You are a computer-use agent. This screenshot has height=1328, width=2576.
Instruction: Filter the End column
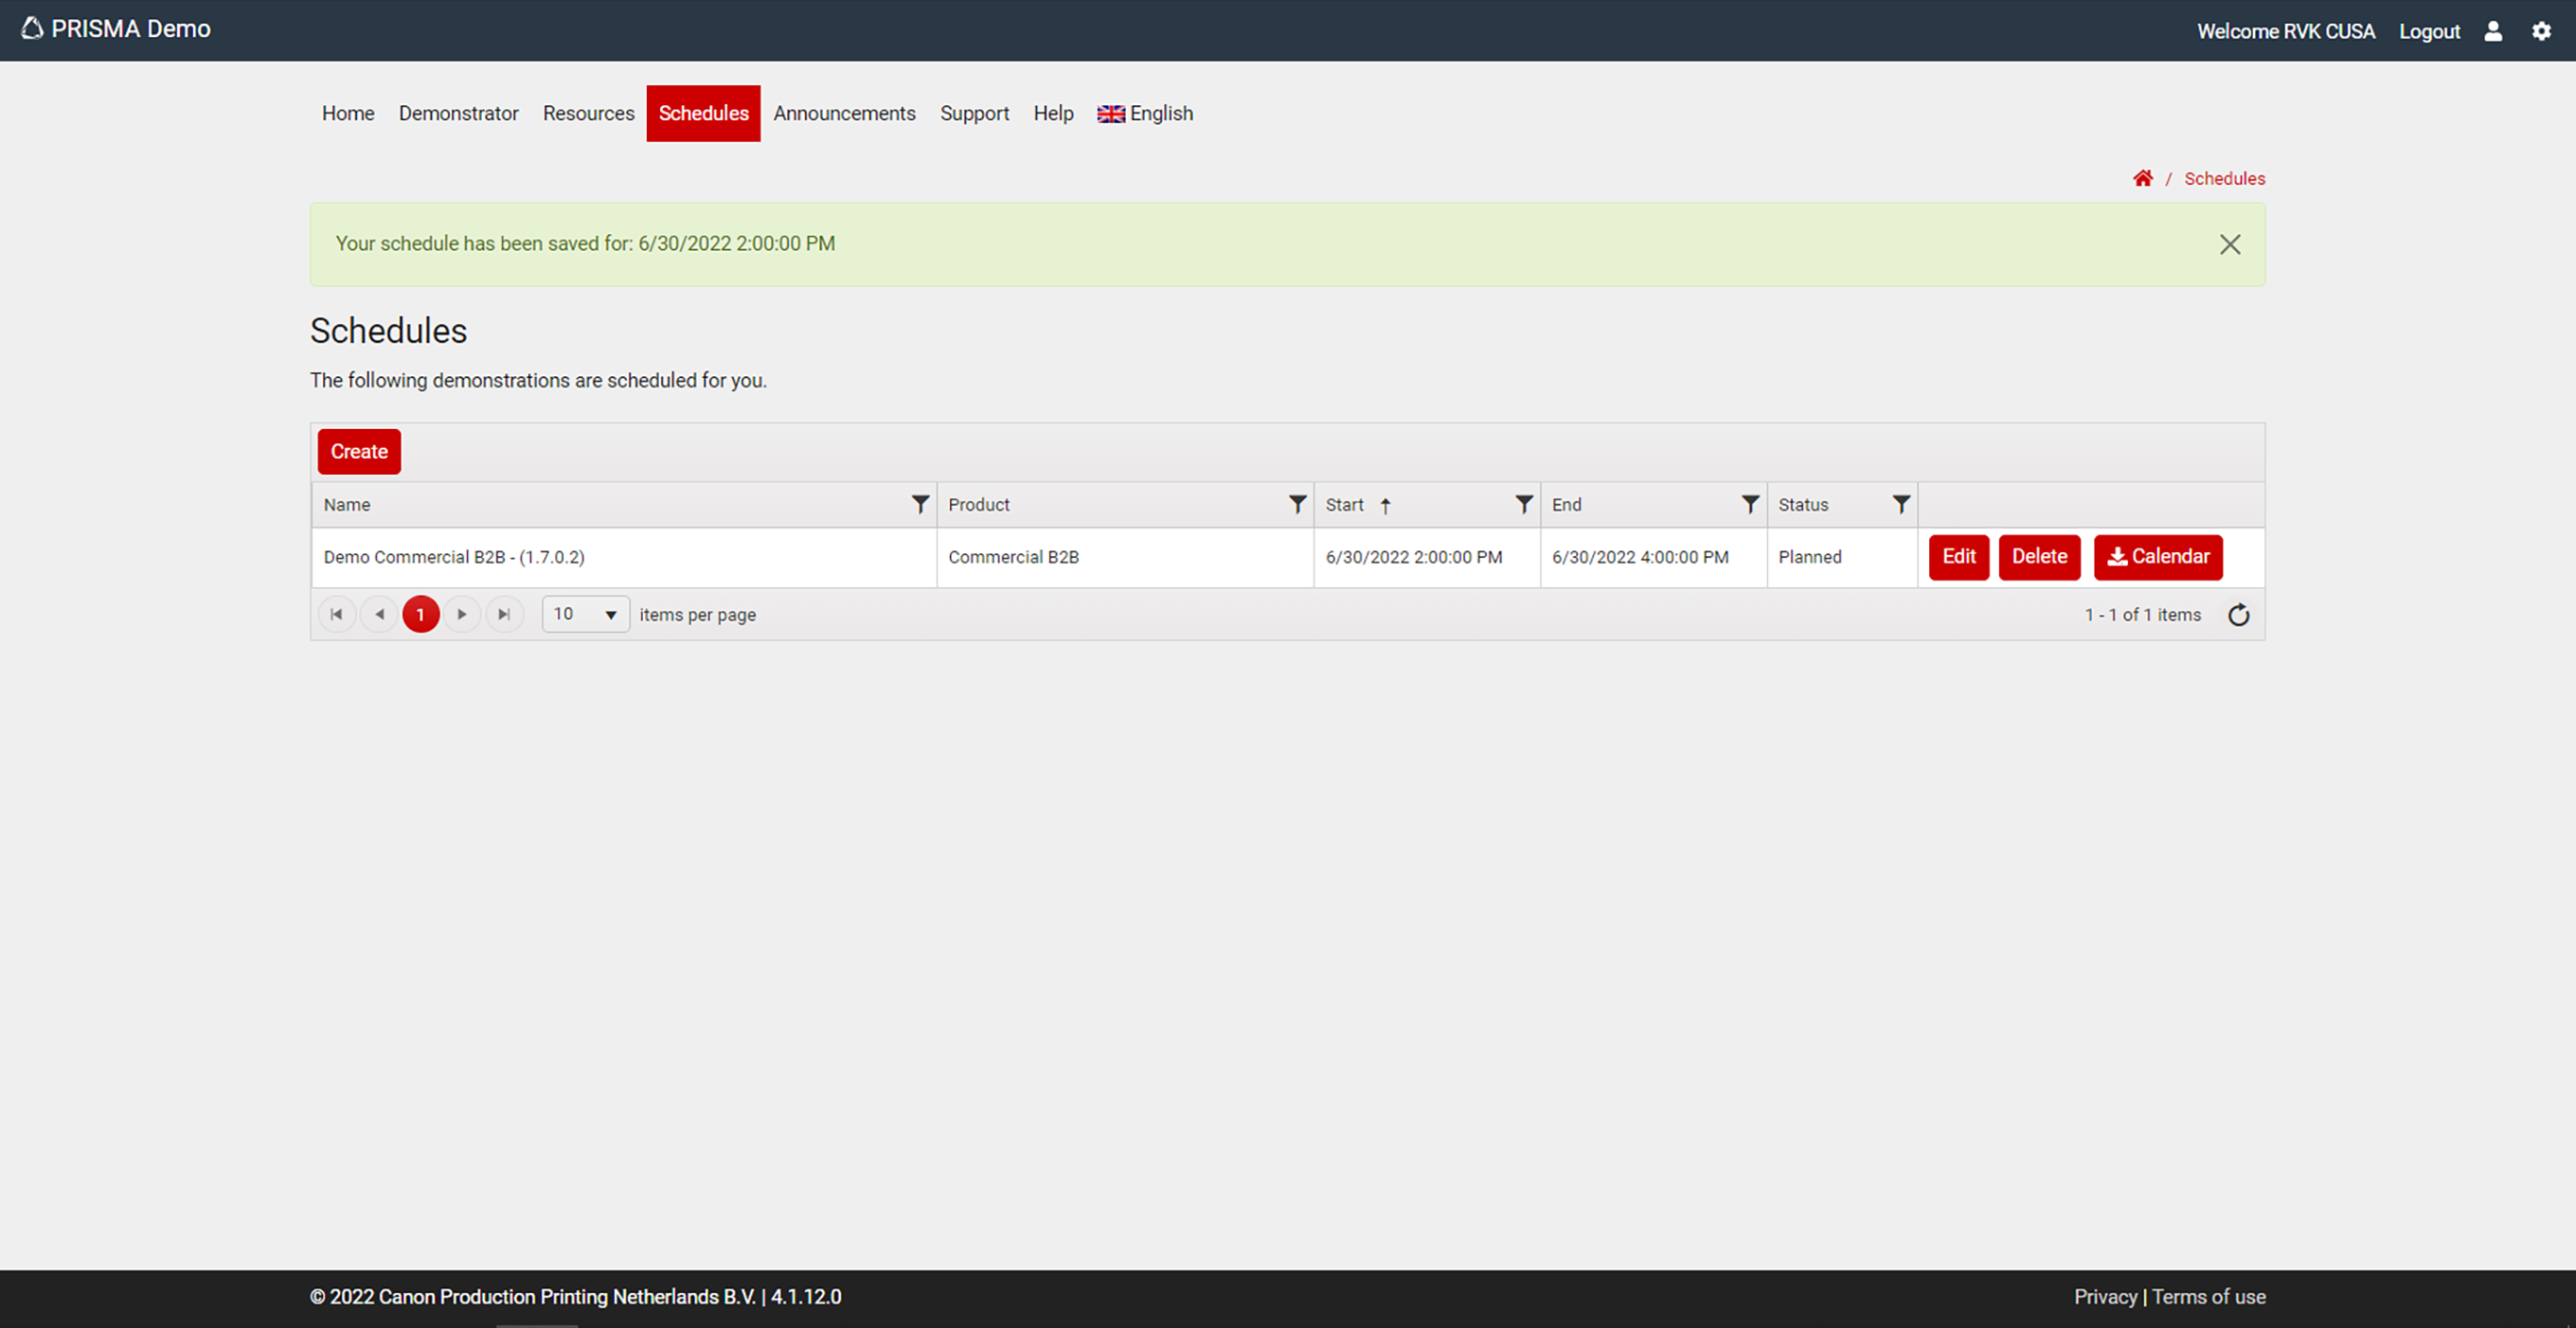click(x=1750, y=505)
